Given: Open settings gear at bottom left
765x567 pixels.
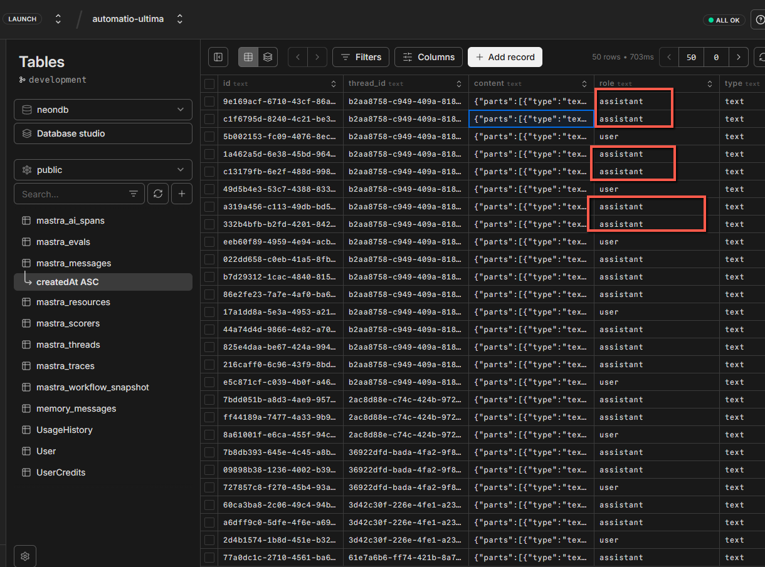Looking at the screenshot, I should (25, 556).
